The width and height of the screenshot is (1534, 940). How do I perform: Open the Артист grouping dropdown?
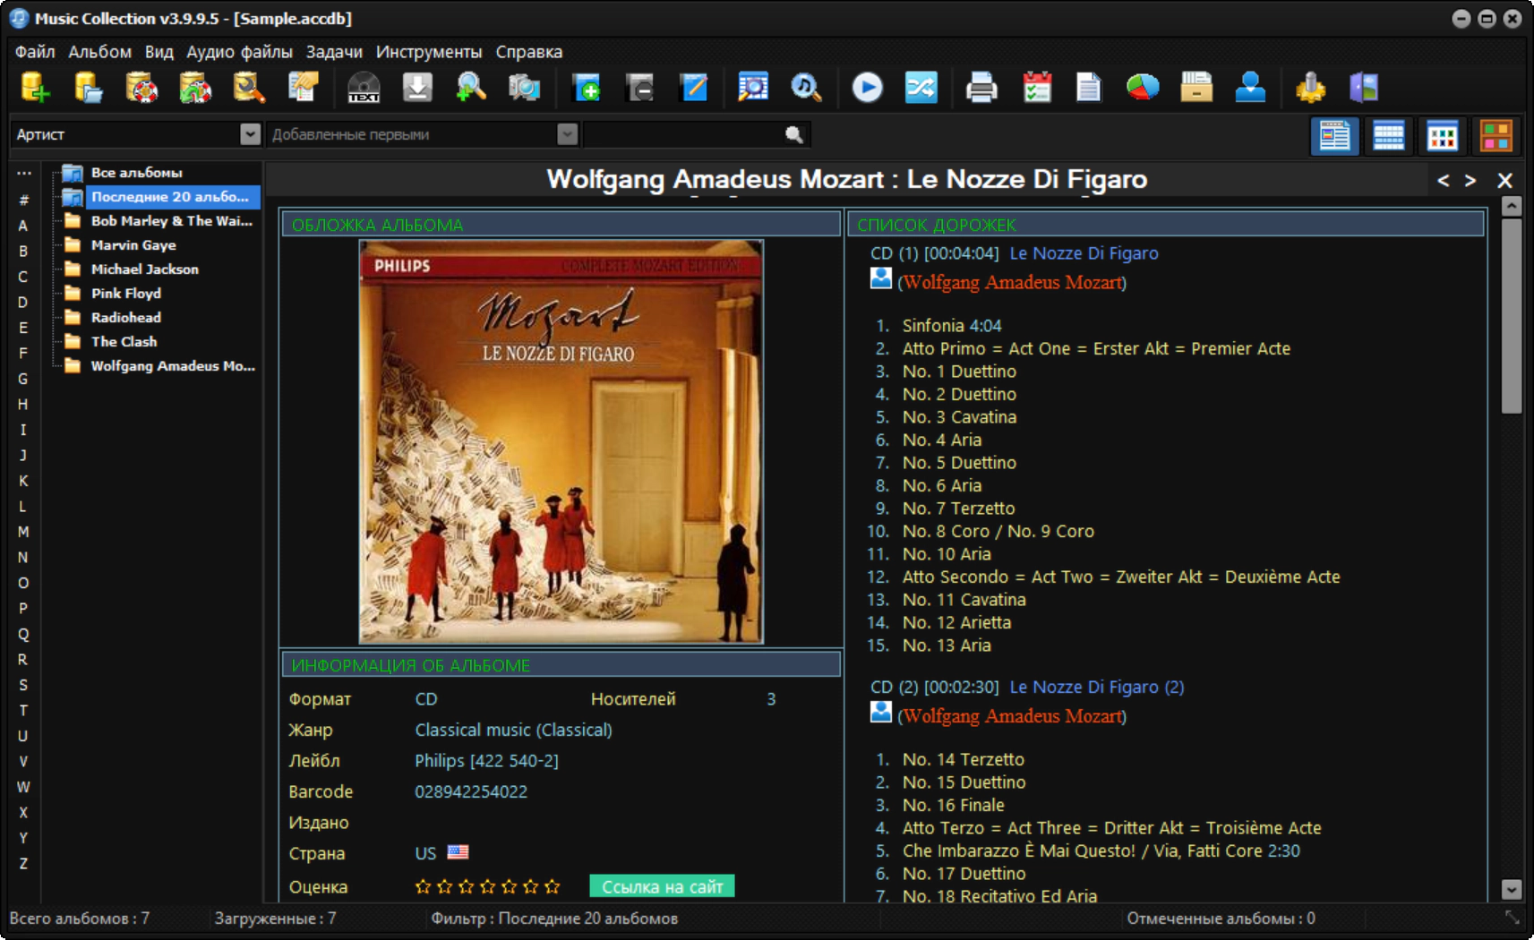coord(250,134)
